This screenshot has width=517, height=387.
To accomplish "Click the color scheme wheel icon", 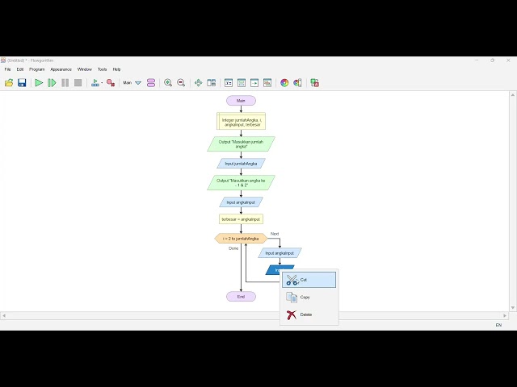I will coord(284,82).
